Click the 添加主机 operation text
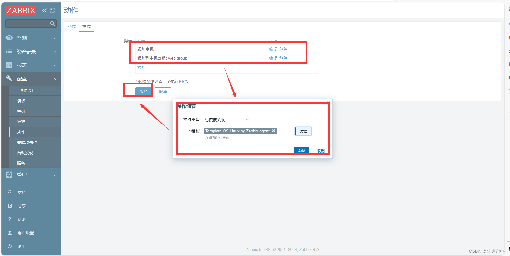This screenshot has height=256, width=510. [x=145, y=49]
